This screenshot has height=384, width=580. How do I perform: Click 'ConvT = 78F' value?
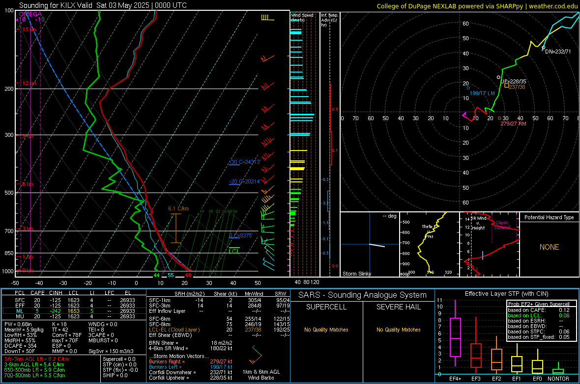pyautogui.click(x=67, y=335)
